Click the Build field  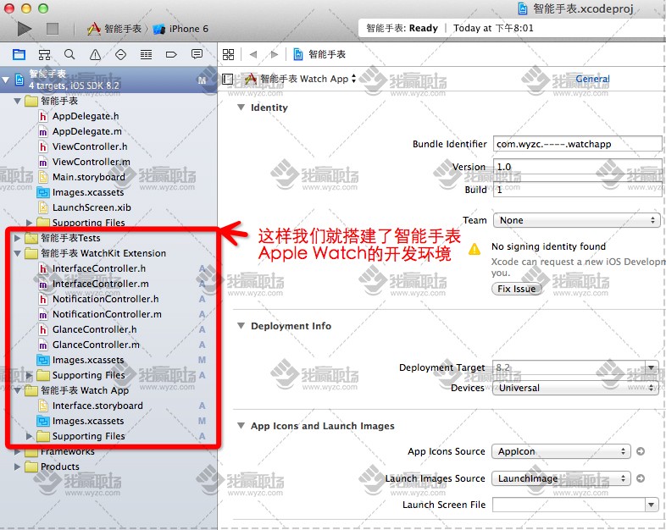pos(577,190)
